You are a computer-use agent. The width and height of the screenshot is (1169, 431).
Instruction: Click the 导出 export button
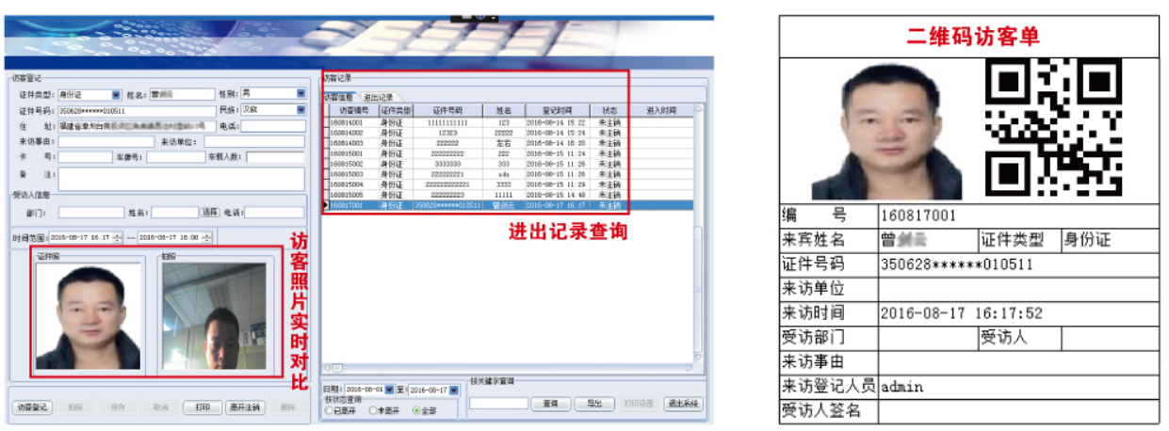coord(594,403)
